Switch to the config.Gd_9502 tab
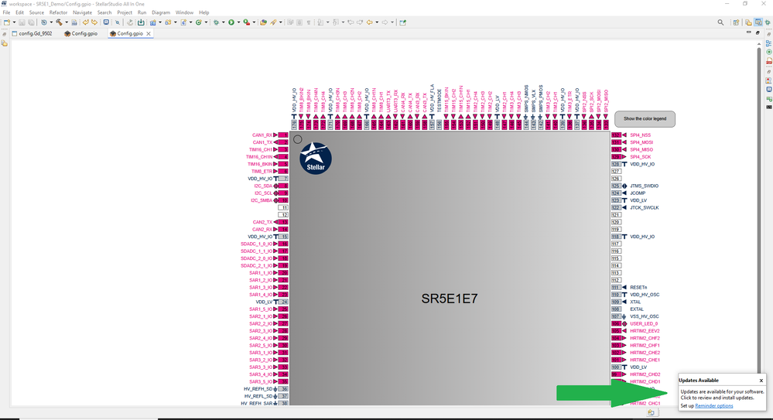The image size is (773, 420). [x=32, y=33]
